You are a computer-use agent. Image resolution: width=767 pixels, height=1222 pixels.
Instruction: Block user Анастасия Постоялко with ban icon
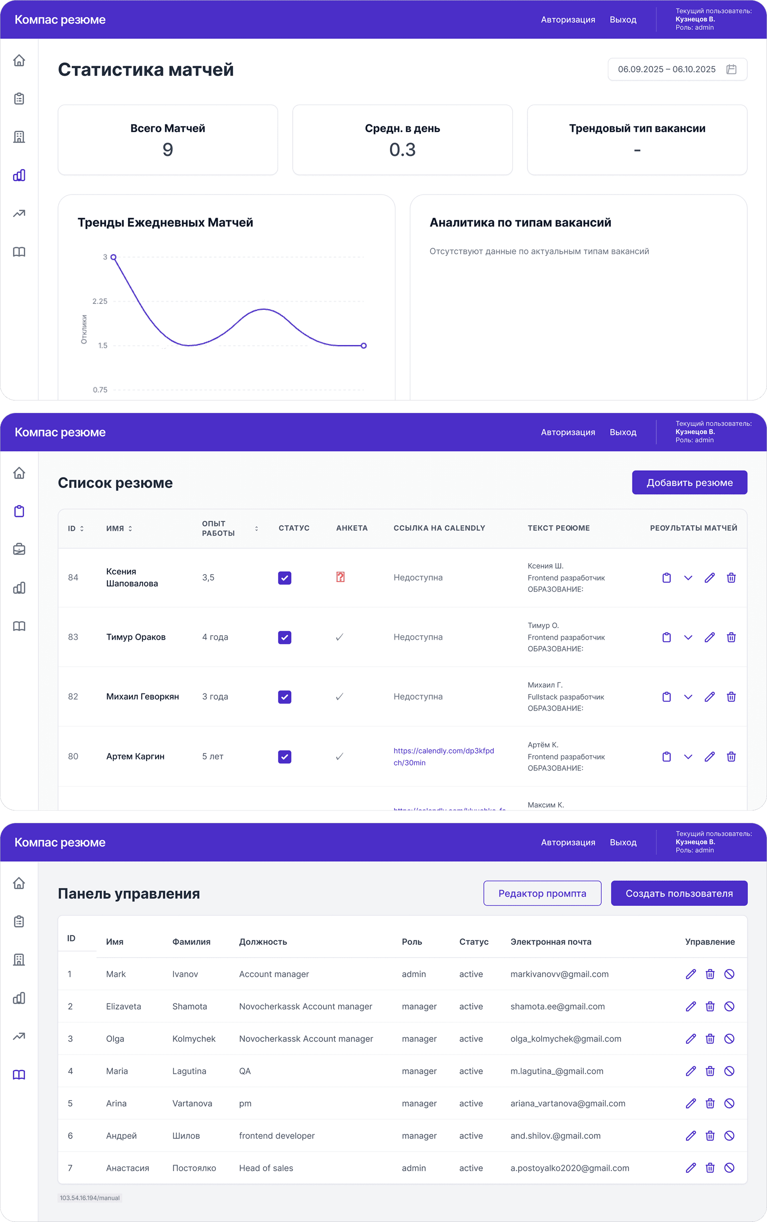729,1168
